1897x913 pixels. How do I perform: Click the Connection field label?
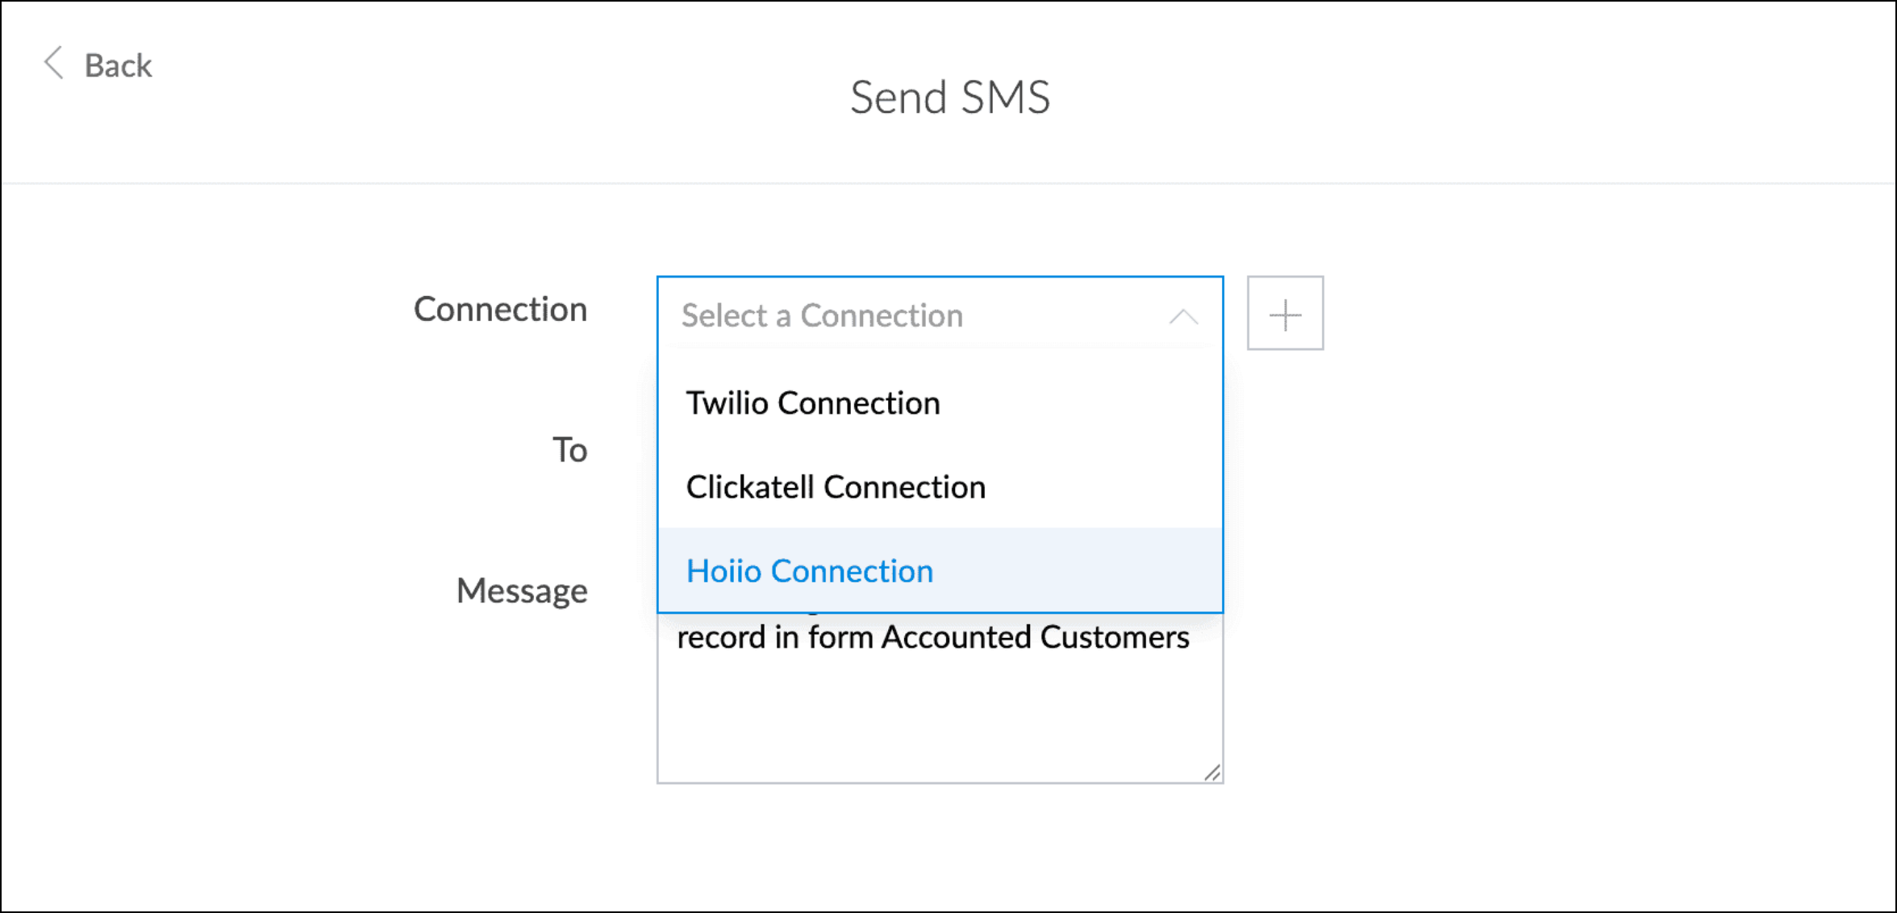click(x=500, y=309)
